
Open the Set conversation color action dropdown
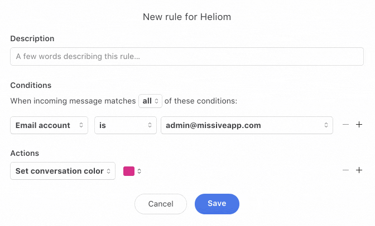(62, 171)
